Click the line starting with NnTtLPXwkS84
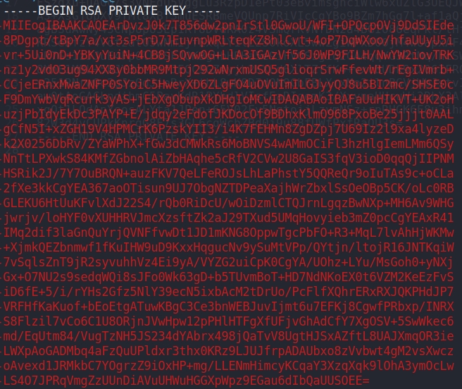Viewport: 462px width, 389px height. click(229, 159)
